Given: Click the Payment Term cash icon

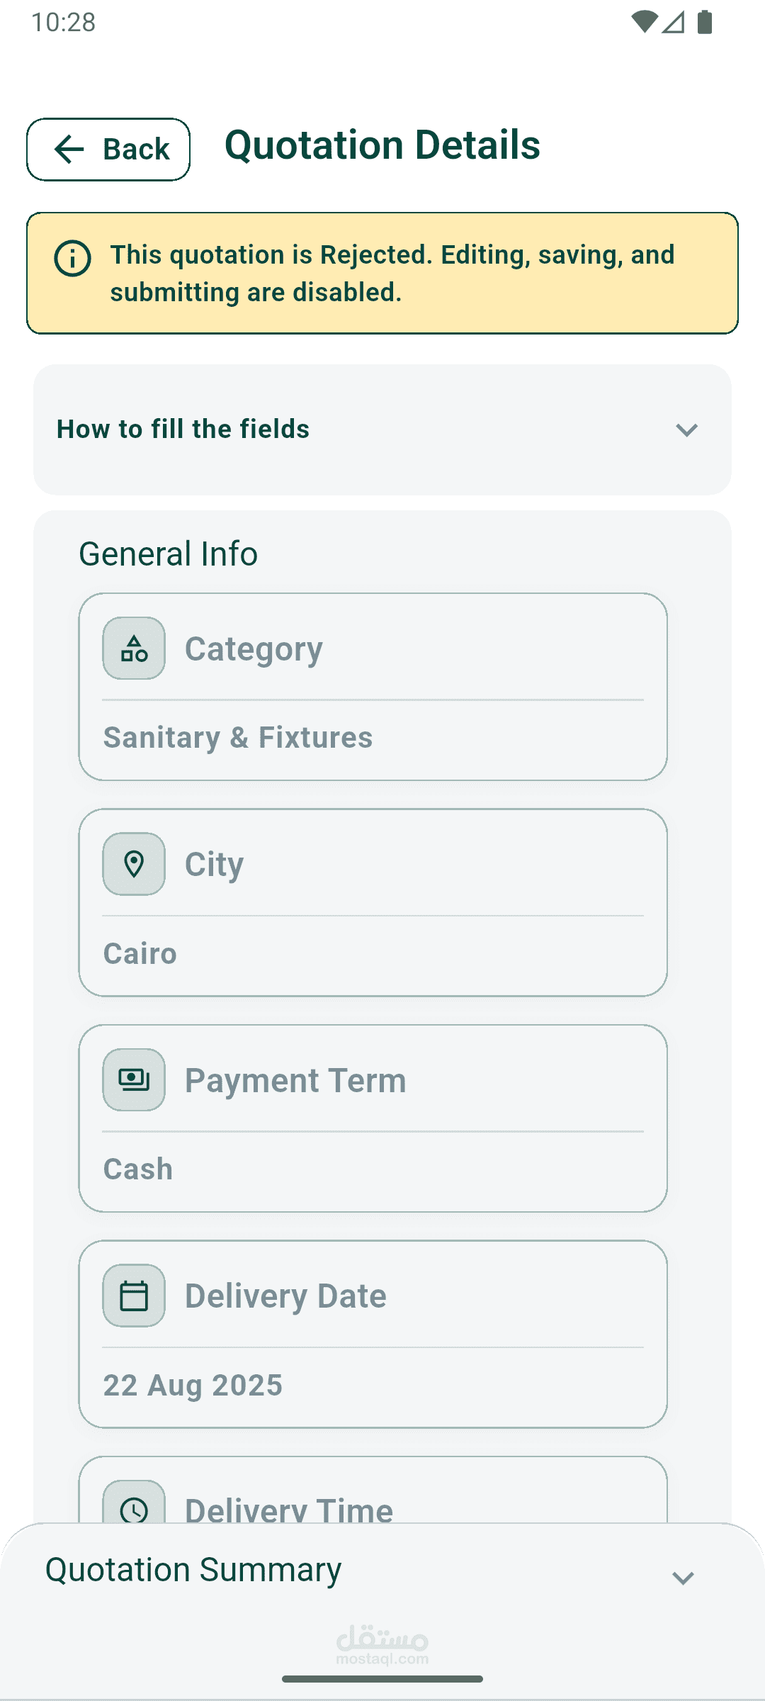Looking at the screenshot, I should tap(134, 1079).
